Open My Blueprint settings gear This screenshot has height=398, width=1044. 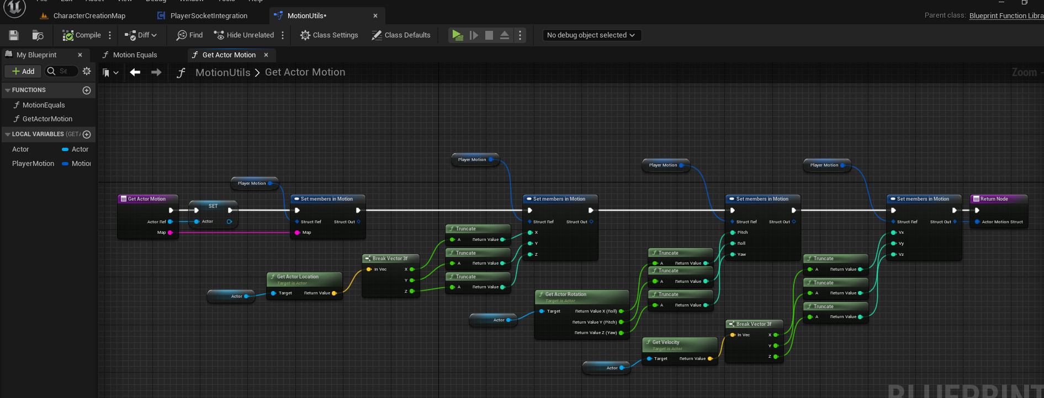click(87, 71)
